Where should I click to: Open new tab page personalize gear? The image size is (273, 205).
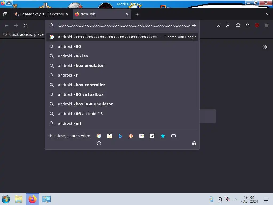point(265,47)
